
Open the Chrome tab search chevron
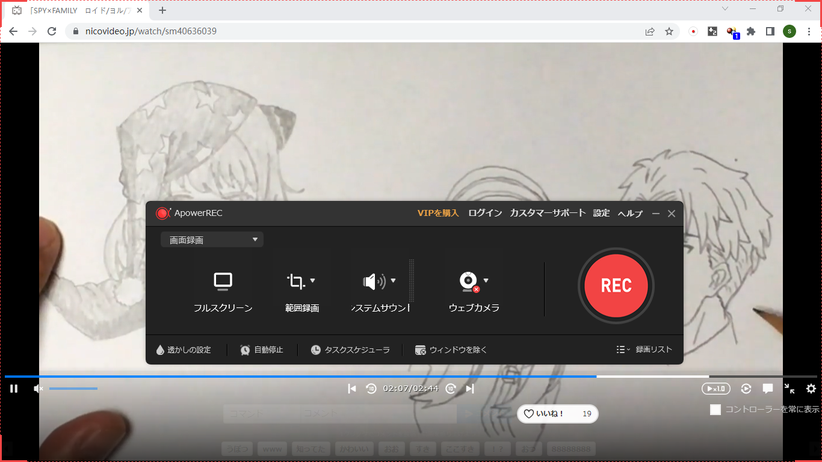click(725, 9)
